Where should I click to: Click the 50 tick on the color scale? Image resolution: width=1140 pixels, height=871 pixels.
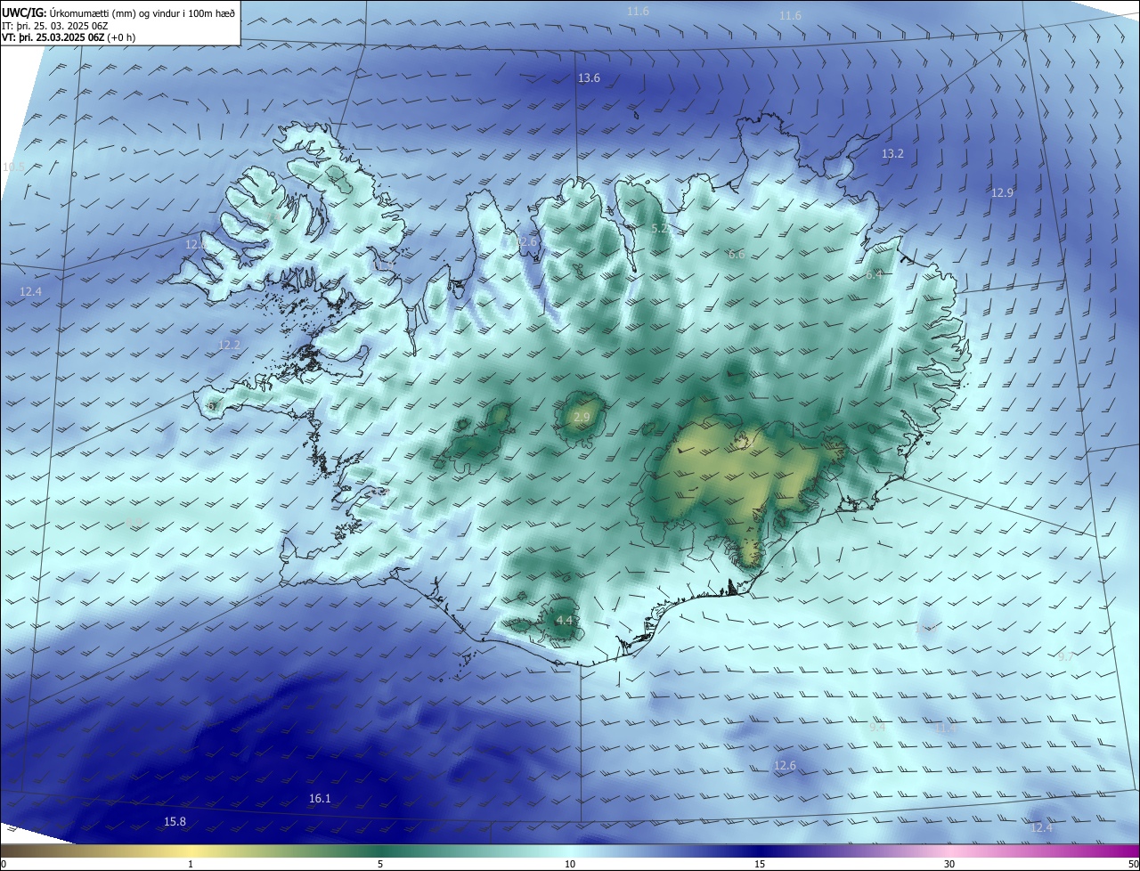(x=1133, y=864)
